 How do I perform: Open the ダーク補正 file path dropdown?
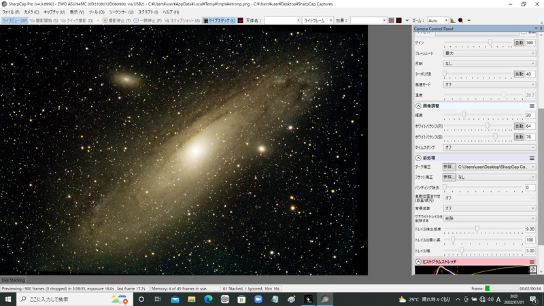click(496, 167)
